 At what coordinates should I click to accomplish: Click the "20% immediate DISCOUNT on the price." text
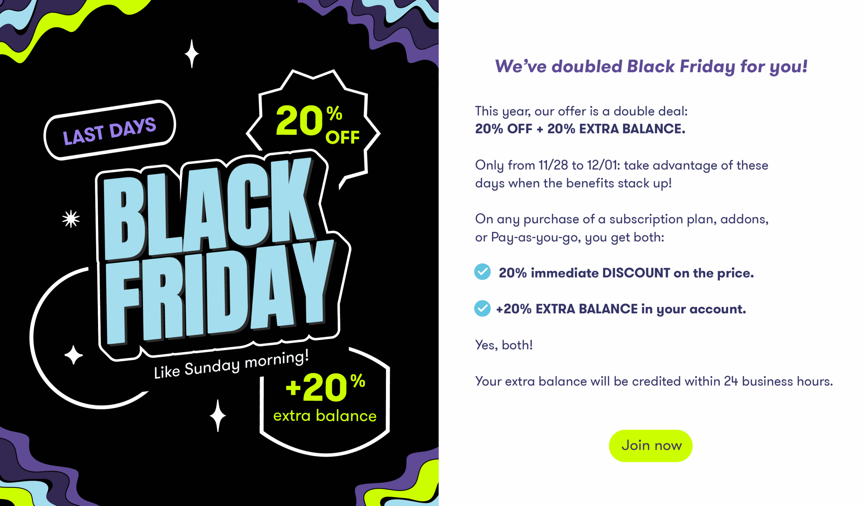coord(626,273)
